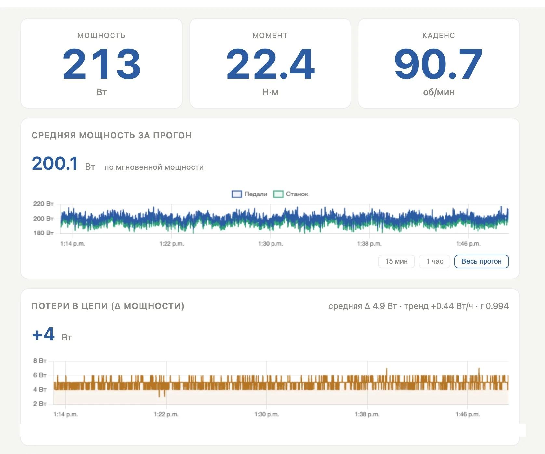
Task: Toggle the Педали legend color box
Action: click(236, 194)
